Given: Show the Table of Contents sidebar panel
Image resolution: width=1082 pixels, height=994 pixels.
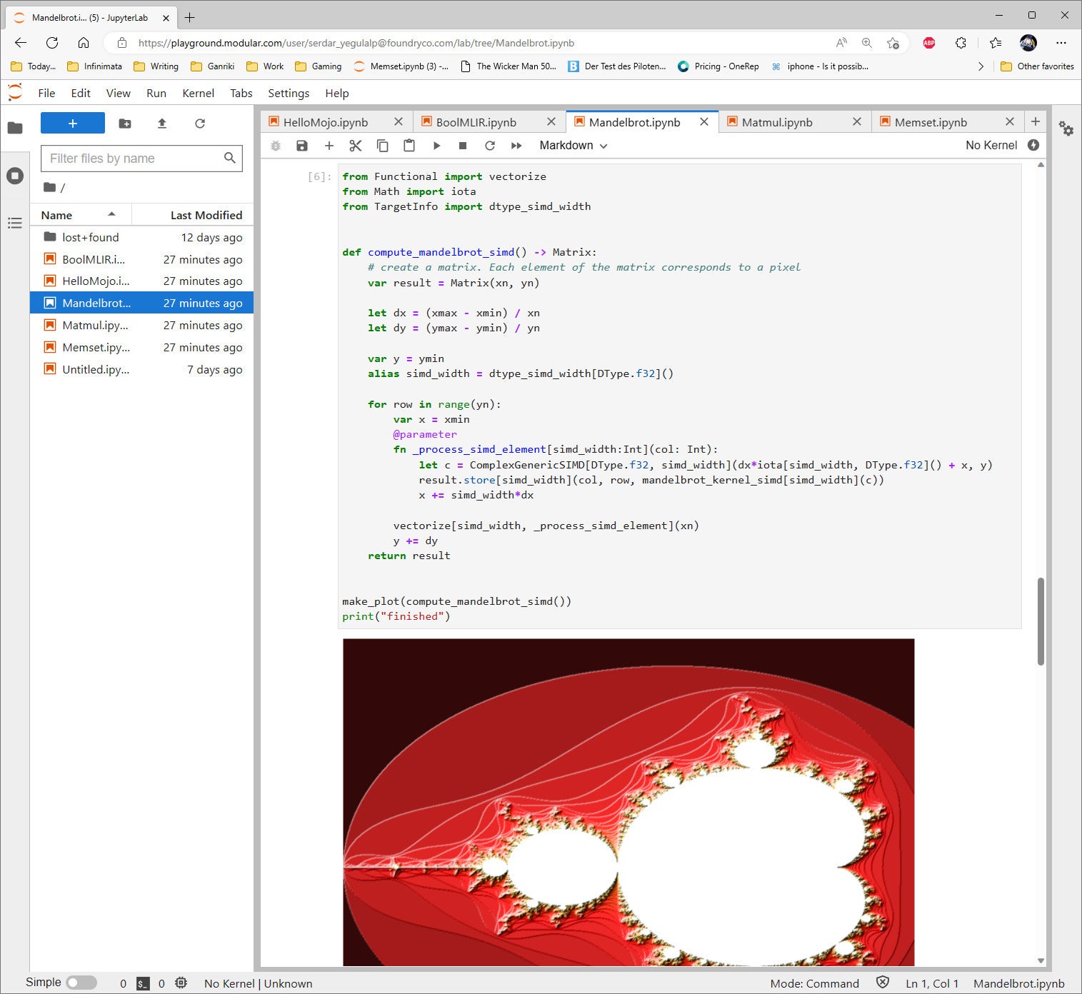Looking at the screenshot, I should coord(15,223).
